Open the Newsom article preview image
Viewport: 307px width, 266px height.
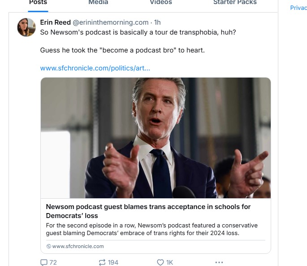point(156,138)
